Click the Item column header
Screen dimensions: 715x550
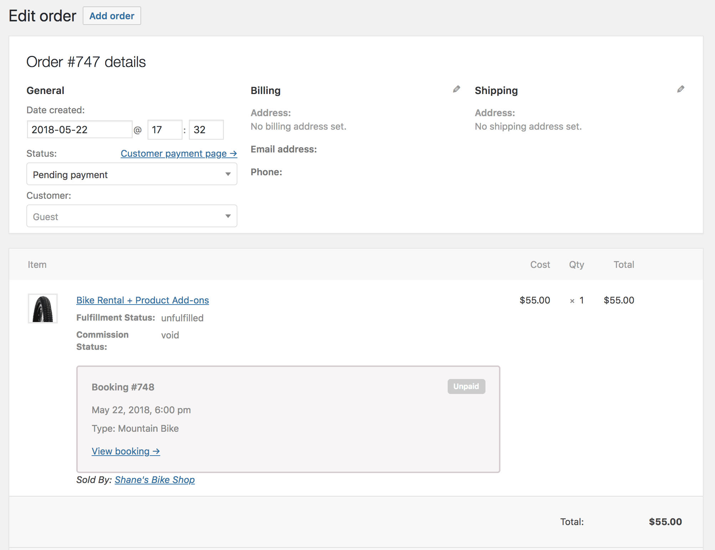pyautogui.click(x=37, y=264)
